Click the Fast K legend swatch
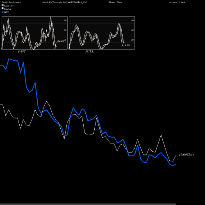The height and width of the screenshot is (205, 205). click(2, 8)
